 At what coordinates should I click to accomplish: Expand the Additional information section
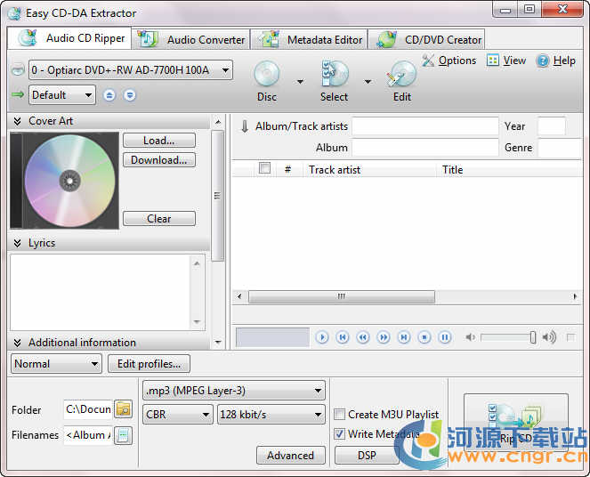[17, 343]
